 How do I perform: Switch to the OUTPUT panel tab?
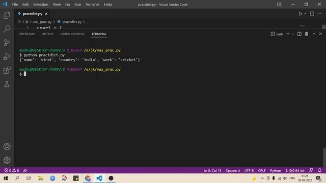(x=47, y=34)
